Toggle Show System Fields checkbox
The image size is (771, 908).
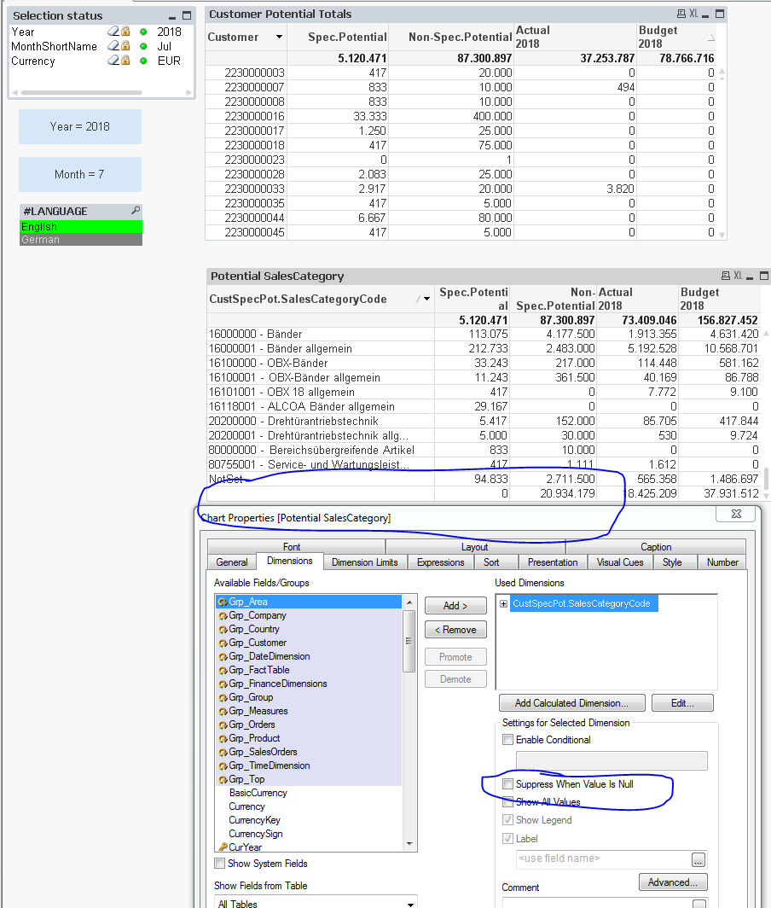click(220, 864)
